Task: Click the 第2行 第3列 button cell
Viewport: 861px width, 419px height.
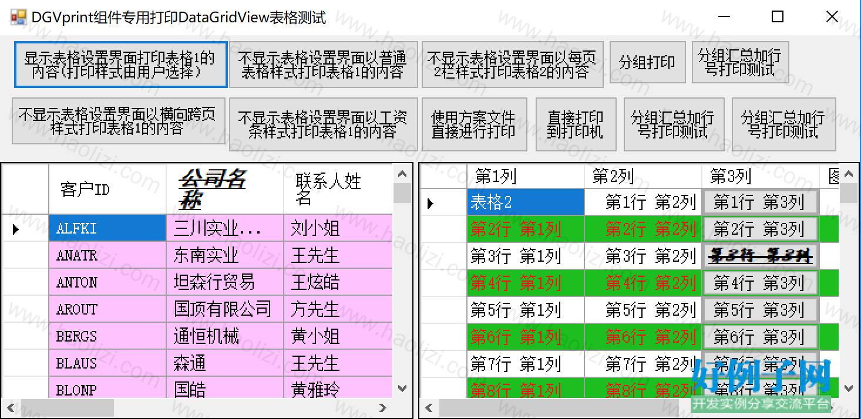Action: coord(761,229)
